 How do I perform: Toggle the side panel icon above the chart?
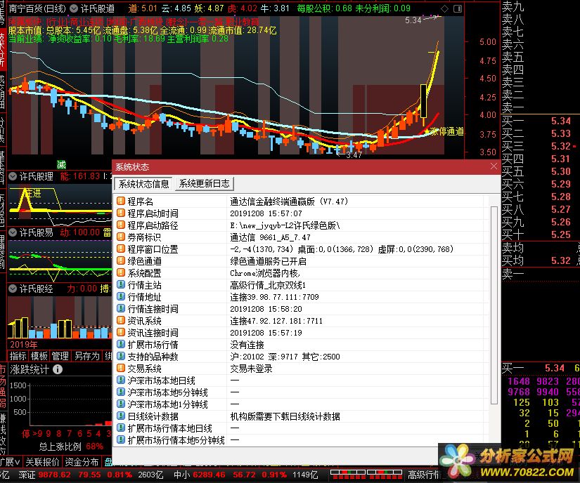pyautogui.click(x=458, y=8)
